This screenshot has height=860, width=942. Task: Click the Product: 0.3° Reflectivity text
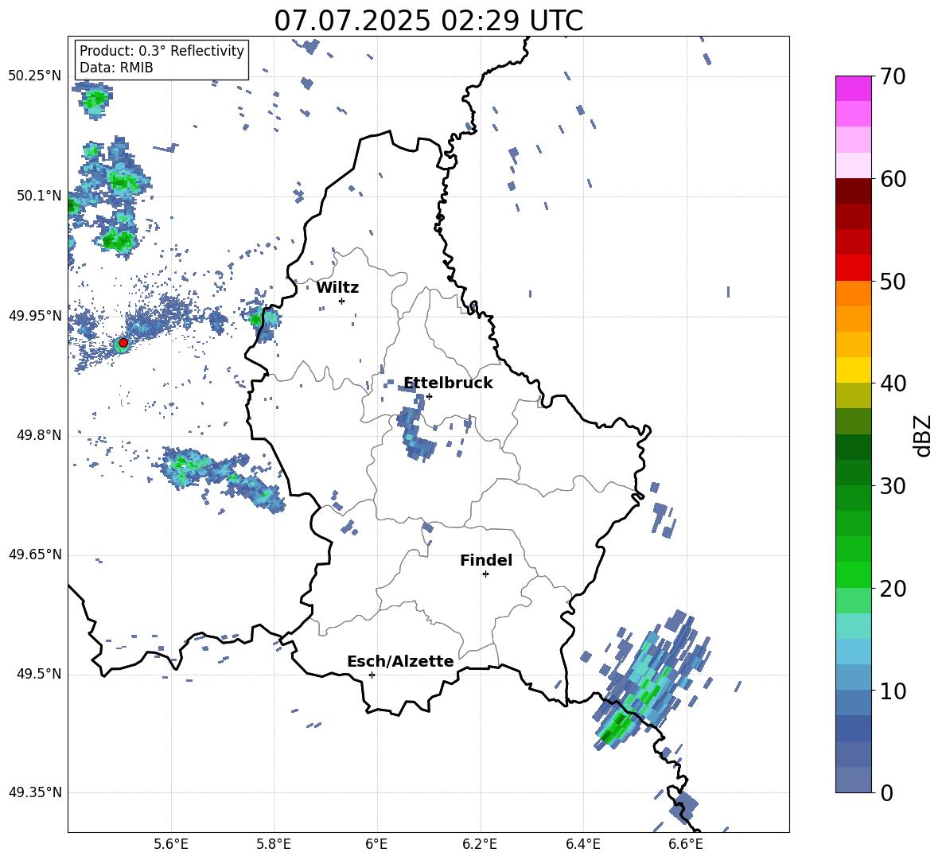(x=162, y=50)
